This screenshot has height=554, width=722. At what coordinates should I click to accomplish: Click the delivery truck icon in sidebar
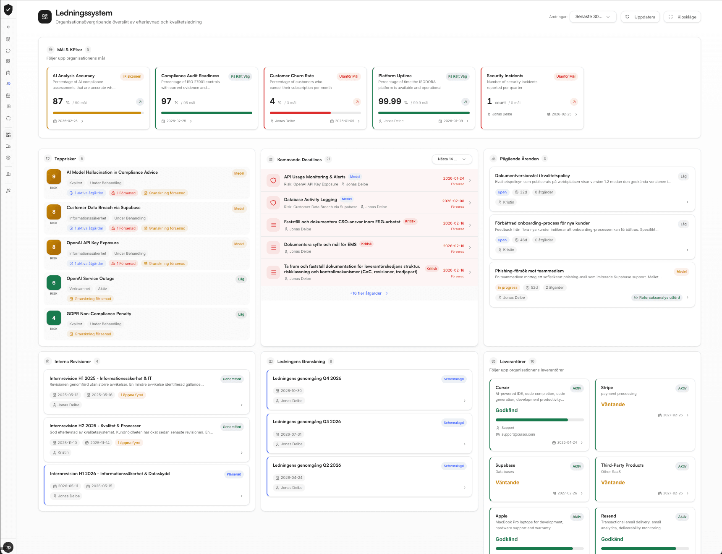(8, 146)
